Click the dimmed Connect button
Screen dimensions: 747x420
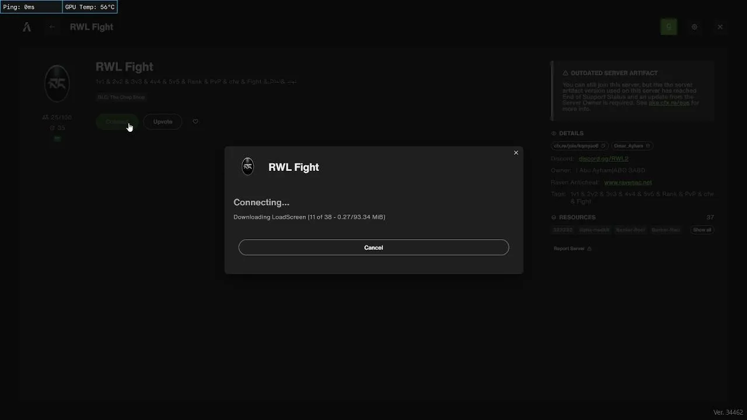tap(117, 122)
